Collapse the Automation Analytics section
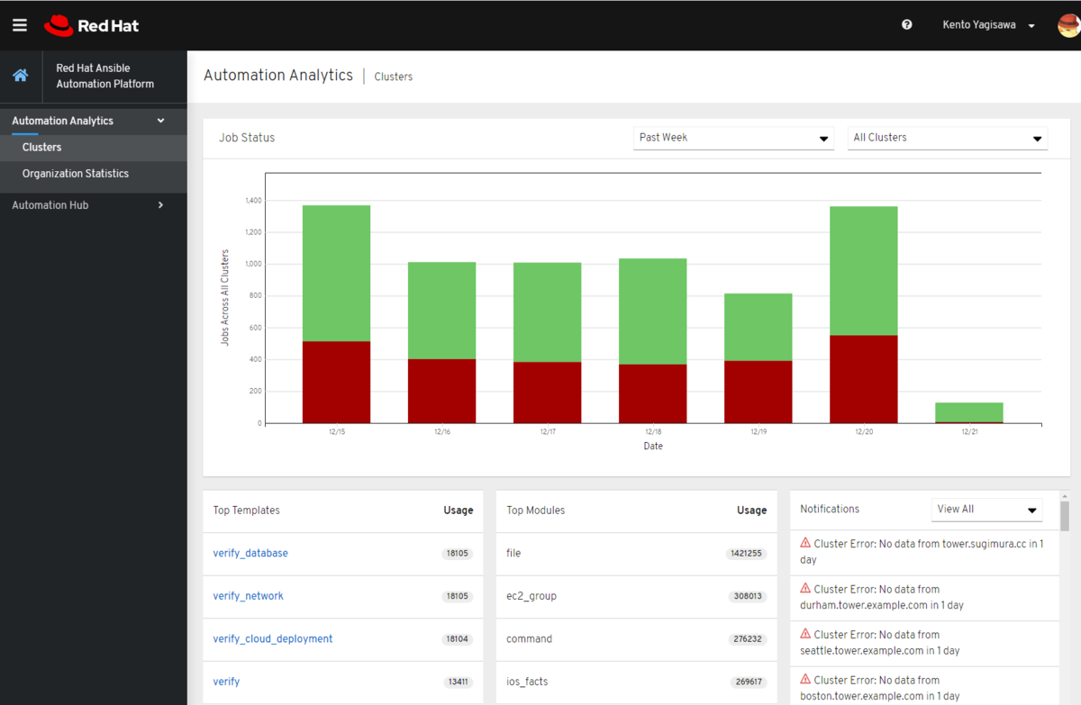Screen dimensions: 1081x705 tap(94, 121)
